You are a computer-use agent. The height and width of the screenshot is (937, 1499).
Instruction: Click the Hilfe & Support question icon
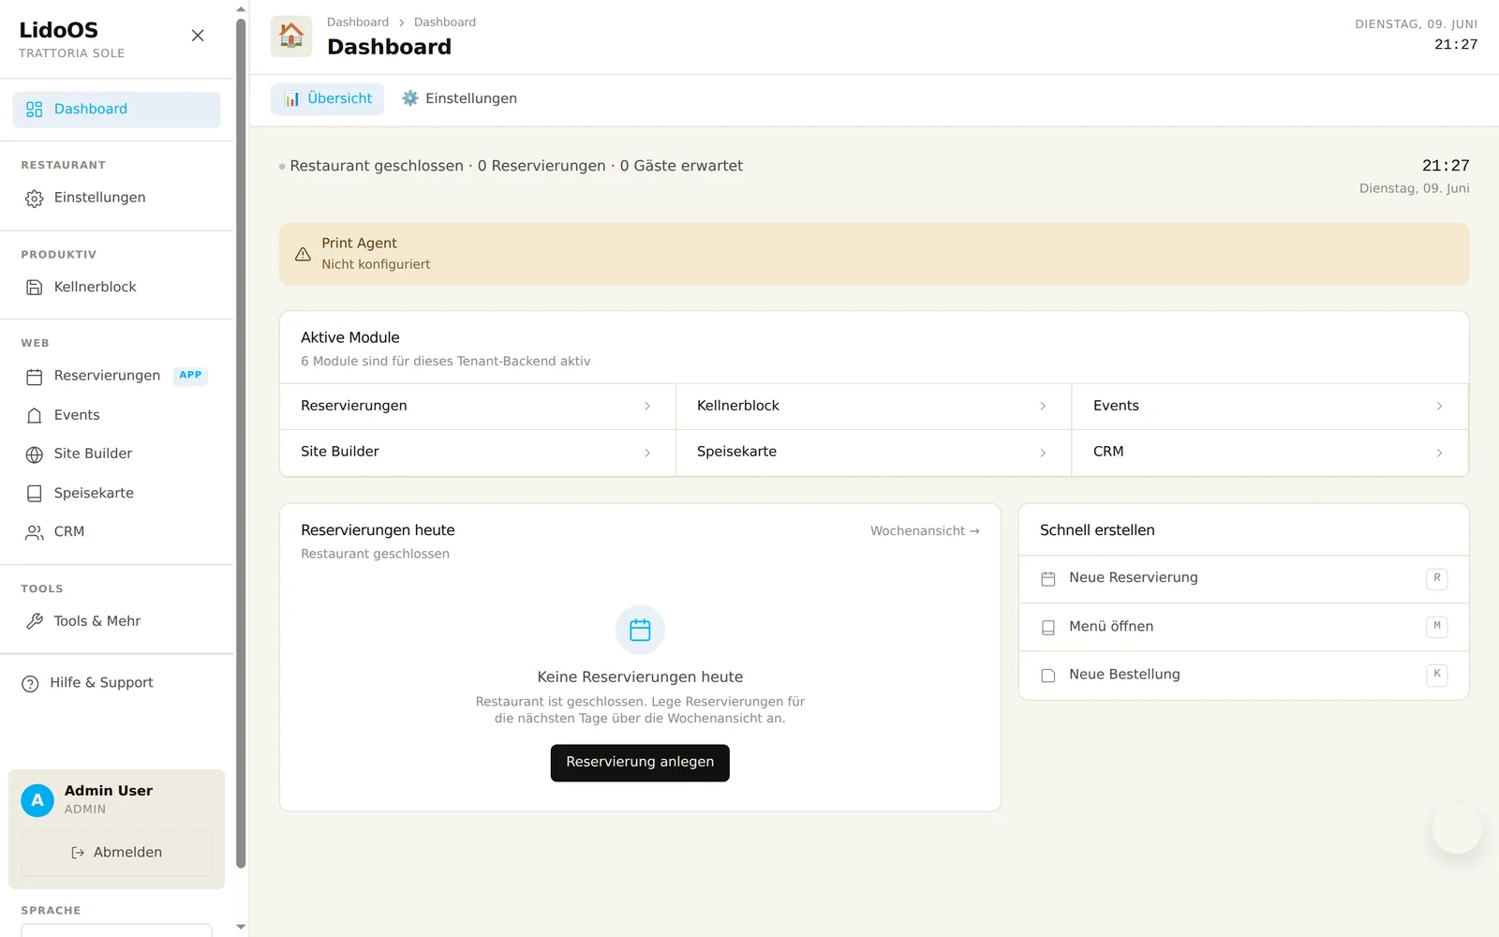(30, 683)
